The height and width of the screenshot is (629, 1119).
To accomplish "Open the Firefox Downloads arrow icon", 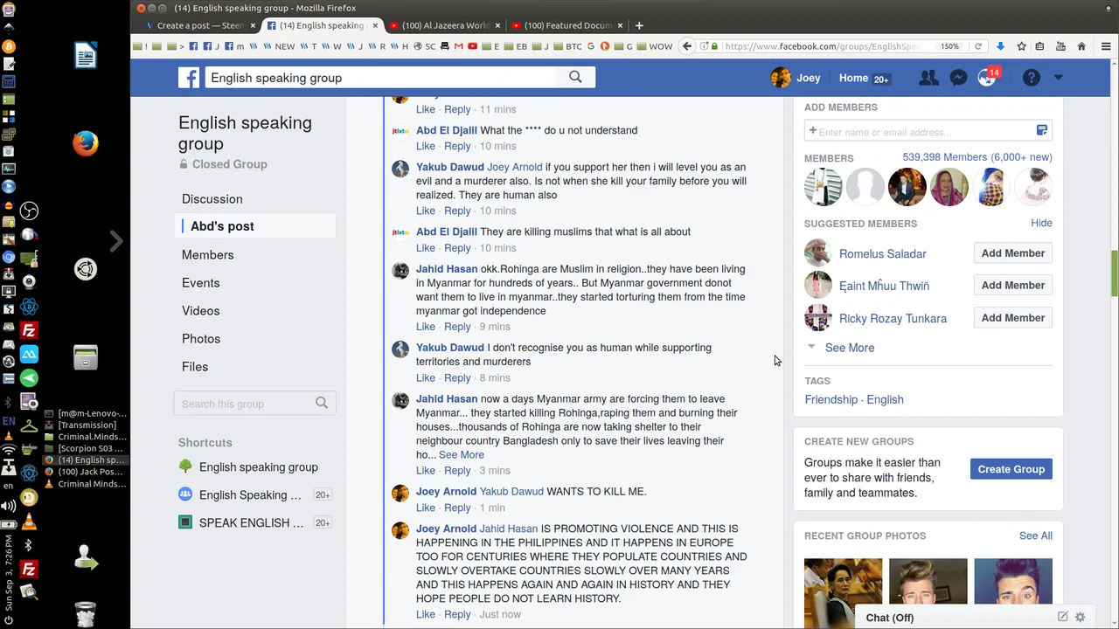I will click(1000, 46).
